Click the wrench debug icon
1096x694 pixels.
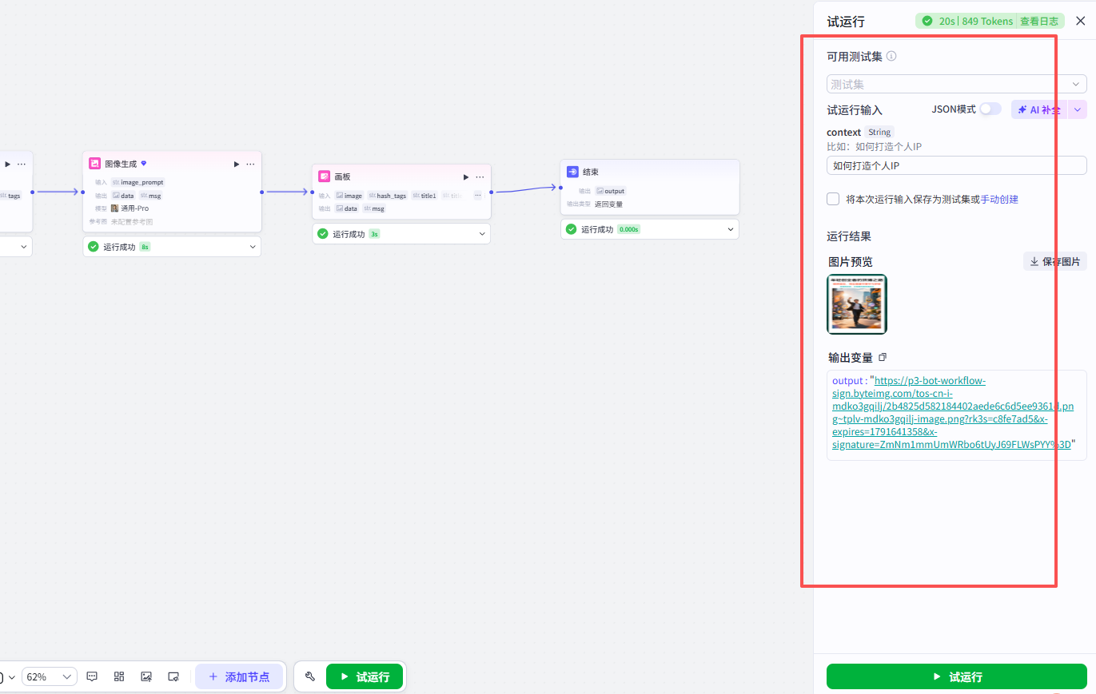click(x=310, y=676)
